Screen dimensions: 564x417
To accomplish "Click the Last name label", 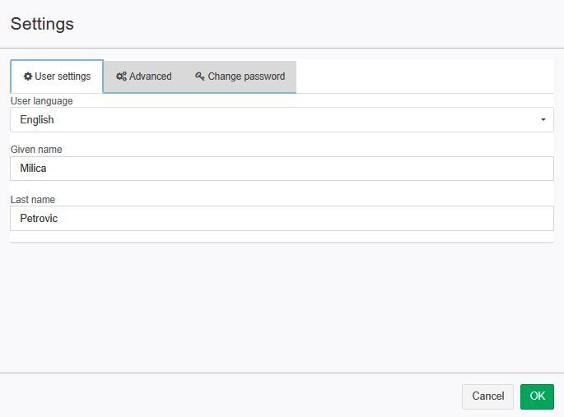I will tap(33, 200).
